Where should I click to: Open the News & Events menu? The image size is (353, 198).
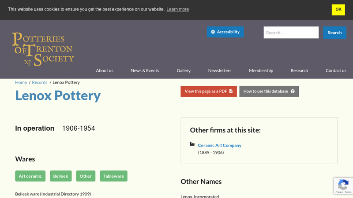pyautogui.click(x=145, y=70)
